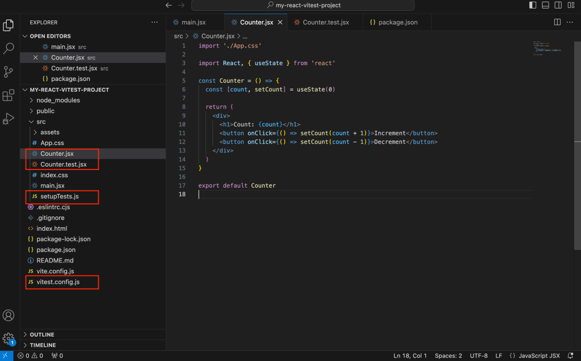Image resolution: width=581 pixels, height=361 pixels.
Task: Toggle the primary sidebar layout button
Action: tap(533, 5)
